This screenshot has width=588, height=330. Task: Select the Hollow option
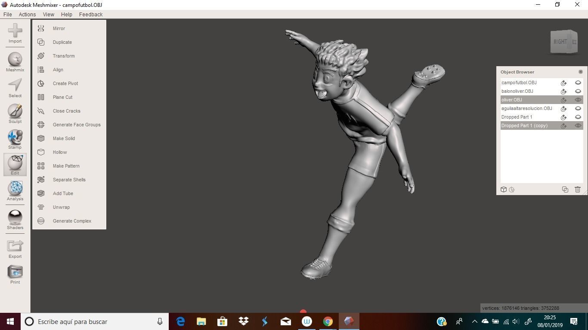coord(60,152)
